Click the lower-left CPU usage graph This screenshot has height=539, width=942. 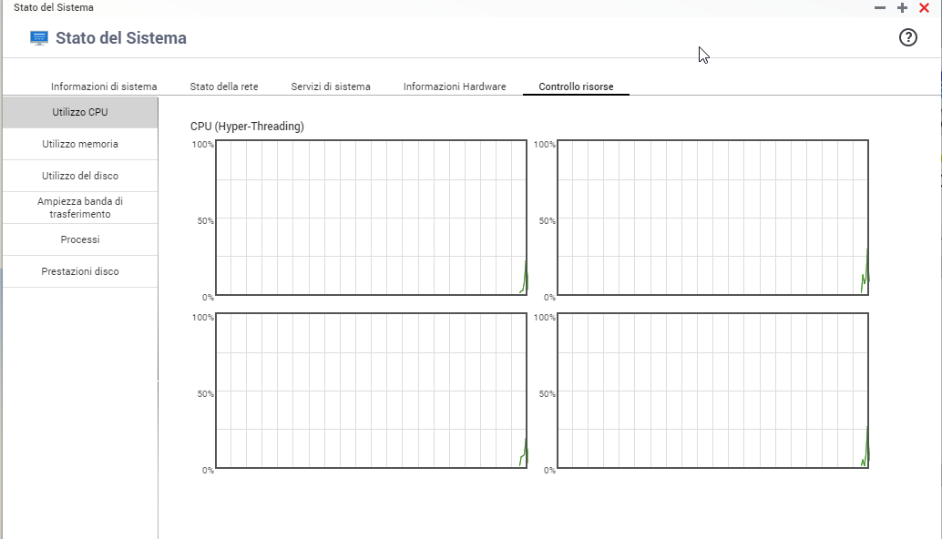[x=371, y=391]
